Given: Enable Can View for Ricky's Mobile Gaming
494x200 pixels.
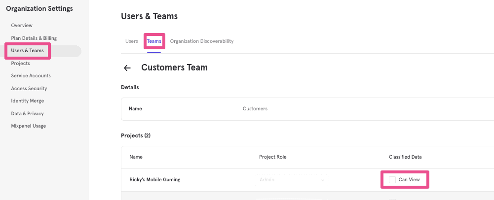Looking at the screenshot, I should (x=392, y=180).
